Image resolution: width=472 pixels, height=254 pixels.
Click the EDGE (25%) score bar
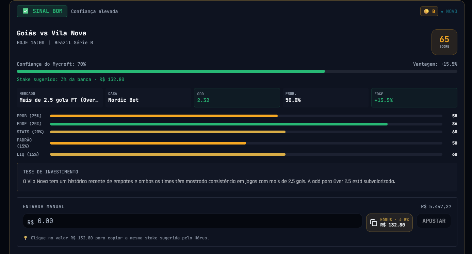coord(246,124)
